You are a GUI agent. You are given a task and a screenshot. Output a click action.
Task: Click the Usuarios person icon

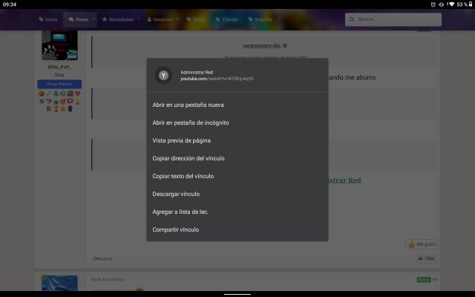(149, 19)
